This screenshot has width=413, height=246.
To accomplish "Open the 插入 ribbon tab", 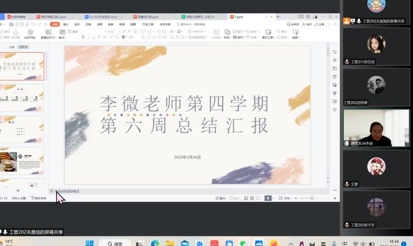I will tap(66, 24).
